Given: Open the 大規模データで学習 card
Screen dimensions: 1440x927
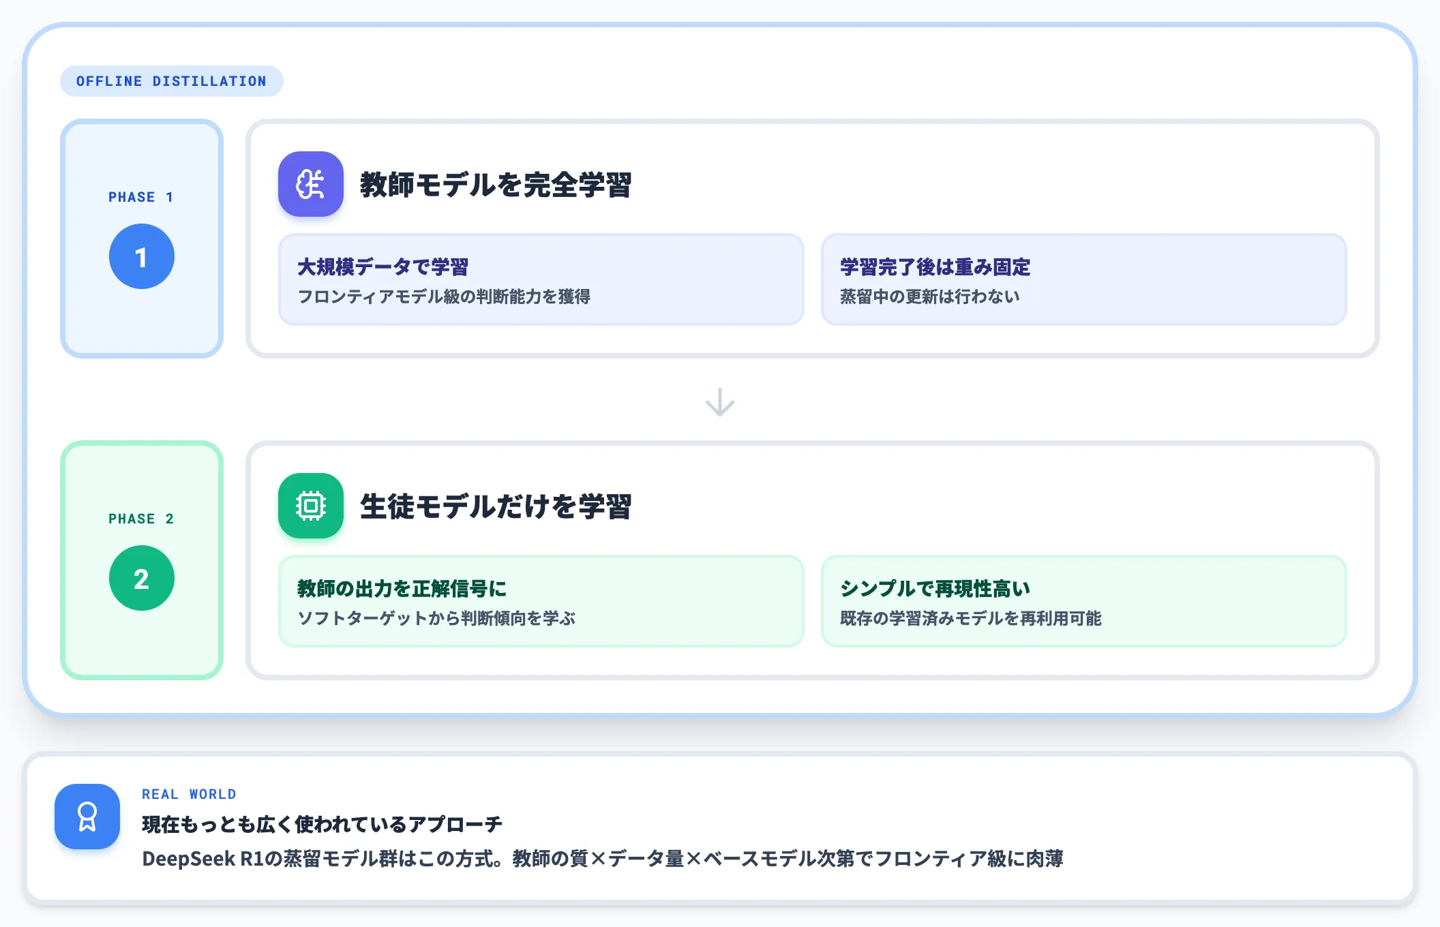Looking at the screenshot, I should [x=541, y=279].
